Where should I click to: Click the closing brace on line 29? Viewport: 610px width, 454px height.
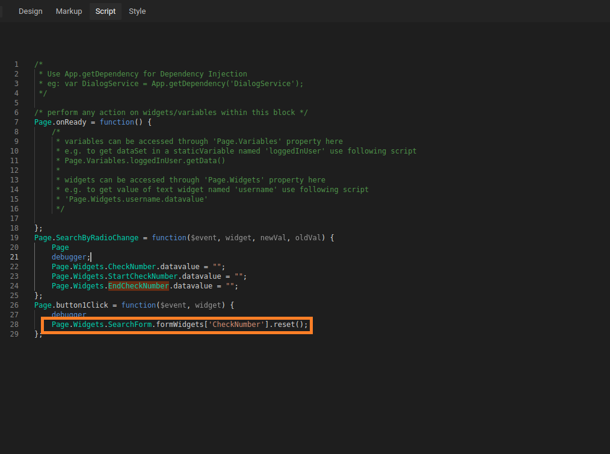point(37,334)
